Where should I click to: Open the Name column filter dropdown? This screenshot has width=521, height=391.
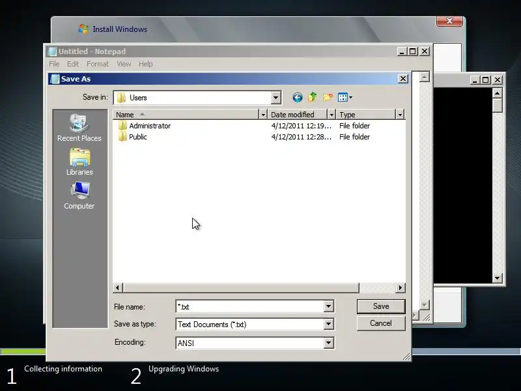(263, 115)
